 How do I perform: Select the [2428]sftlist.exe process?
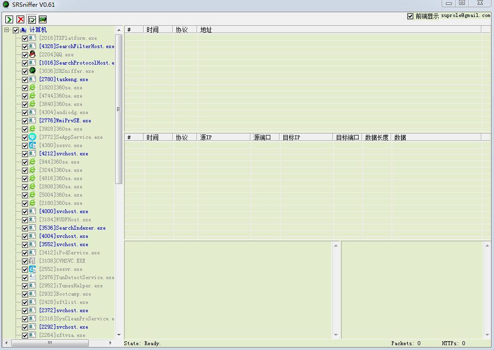pos(64,302)
